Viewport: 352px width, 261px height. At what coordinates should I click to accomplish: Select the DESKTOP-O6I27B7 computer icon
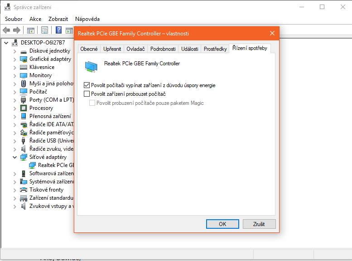[15, 43]
